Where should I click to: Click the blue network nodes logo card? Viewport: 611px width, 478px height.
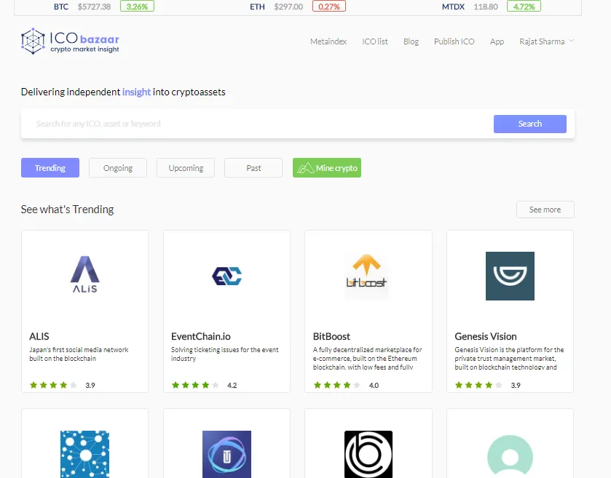click(x=85, y=454)
